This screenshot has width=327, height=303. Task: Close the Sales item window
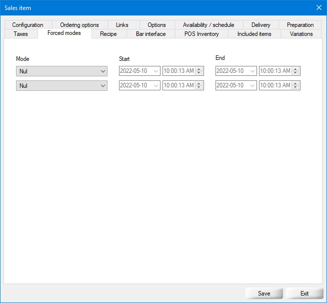[x=318, y=7]
